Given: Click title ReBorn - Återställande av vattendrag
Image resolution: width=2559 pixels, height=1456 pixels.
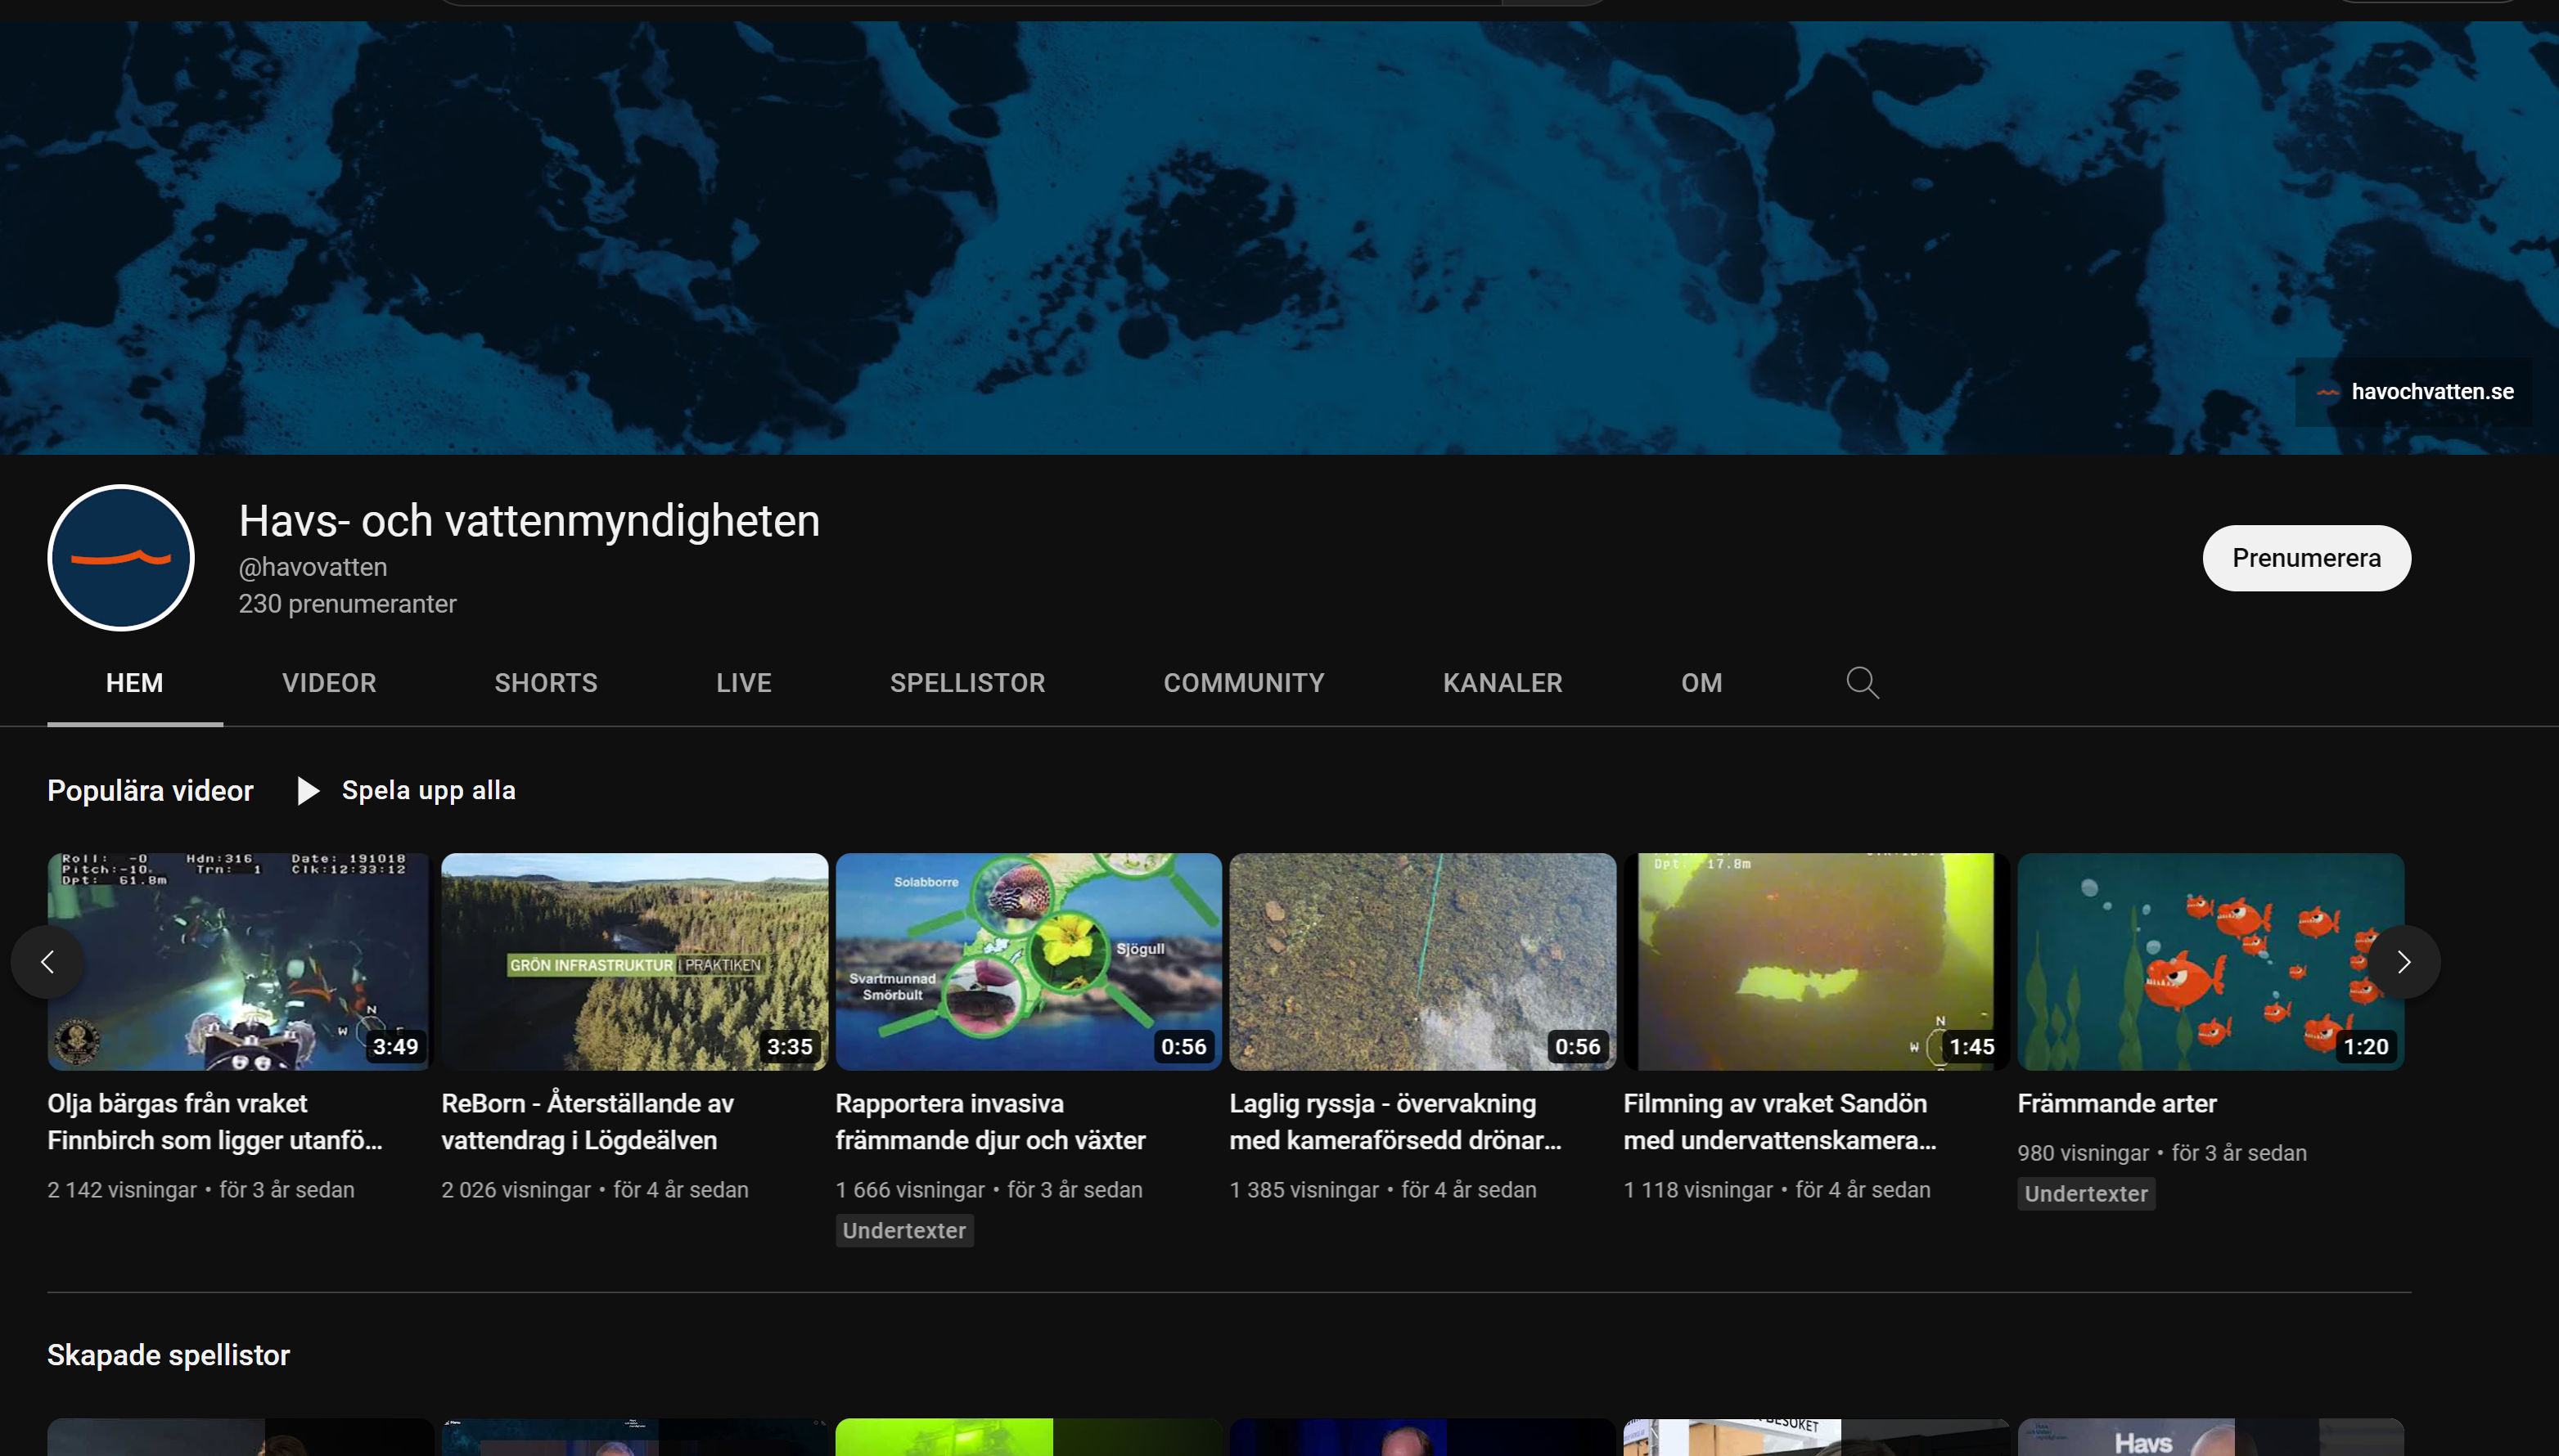Looking at the screenshot, I should coord(588,1122).
